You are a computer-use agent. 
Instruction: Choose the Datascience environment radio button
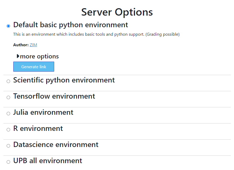click(x=8, y=146)
